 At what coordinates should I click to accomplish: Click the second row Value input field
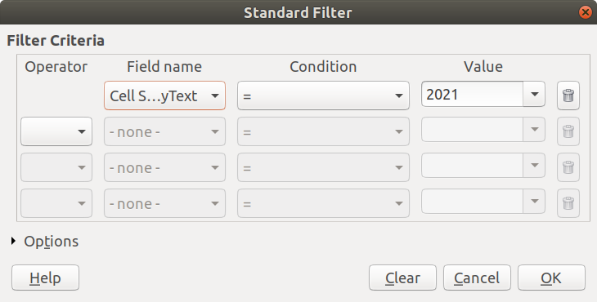tap(472, 130)
